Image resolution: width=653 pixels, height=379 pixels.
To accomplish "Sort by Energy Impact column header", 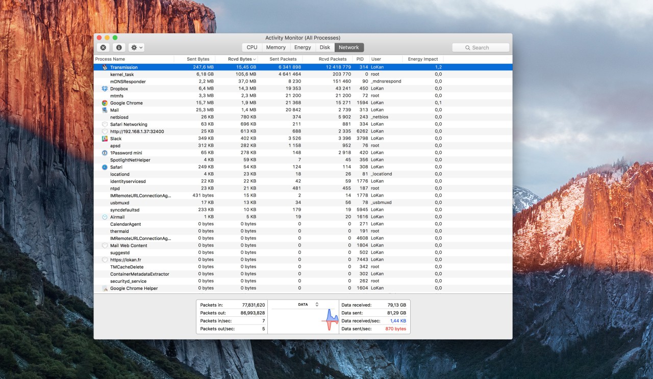I will [x=423, y=59].
